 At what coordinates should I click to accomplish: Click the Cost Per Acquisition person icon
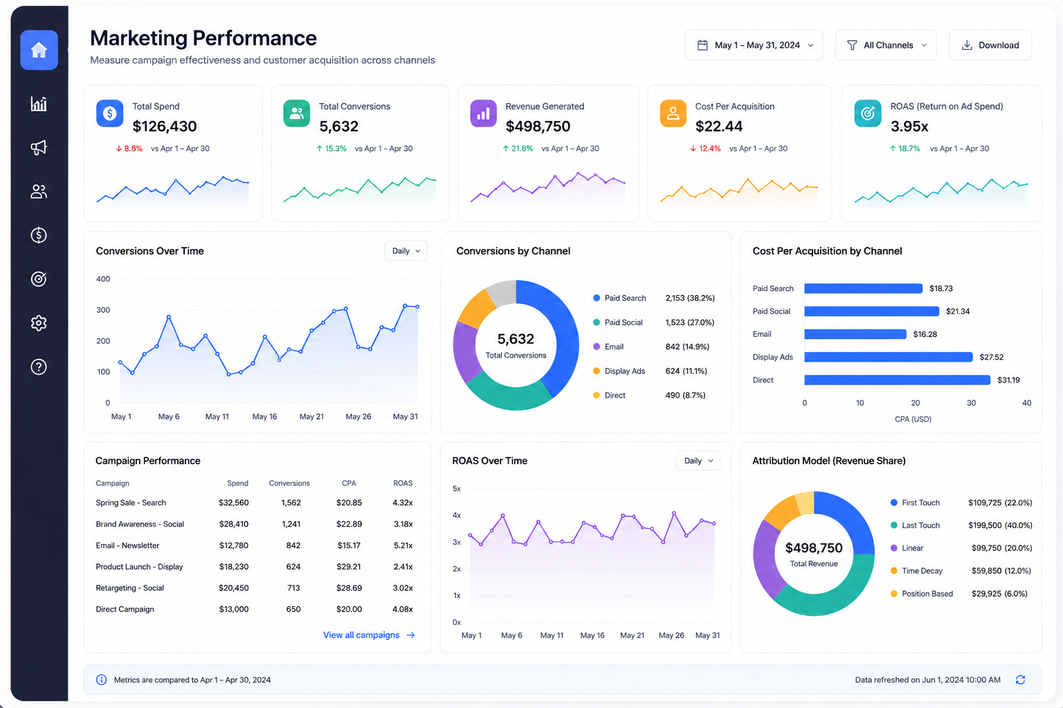pos(673,113)
